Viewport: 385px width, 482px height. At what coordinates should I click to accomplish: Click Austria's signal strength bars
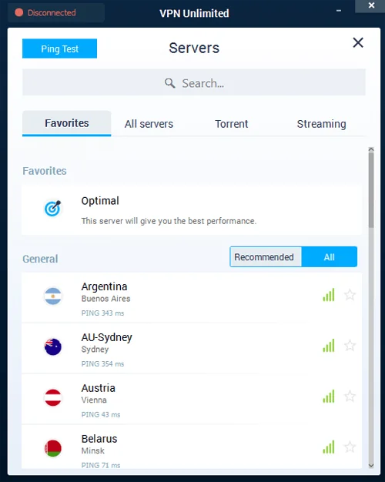(x=329, y=397)
